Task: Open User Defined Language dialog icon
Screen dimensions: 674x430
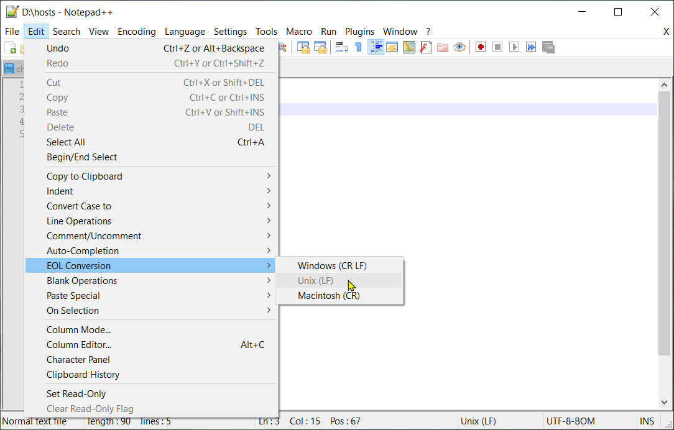Action: click(392, 47)
